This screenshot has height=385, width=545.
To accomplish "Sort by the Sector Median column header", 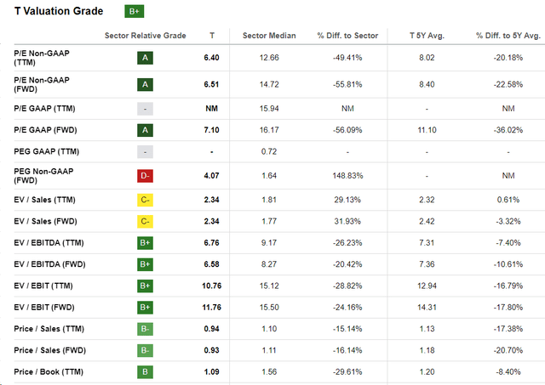I will (x=269, y=35).
